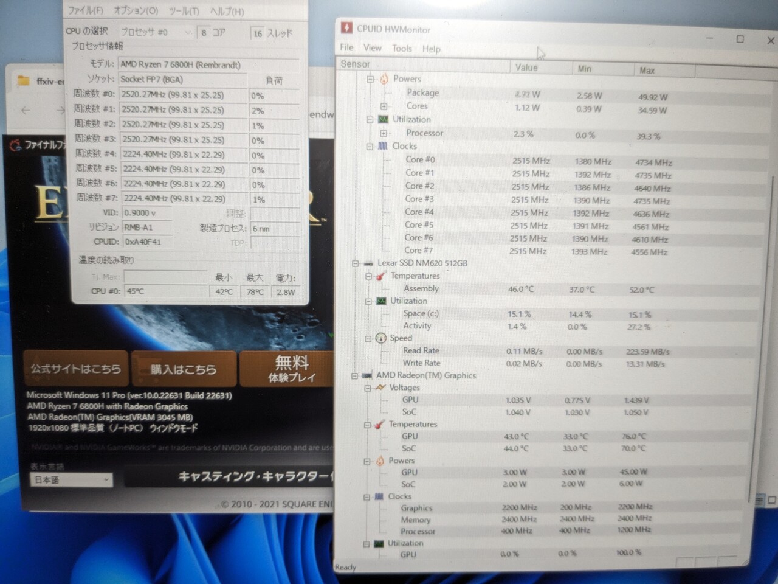Collapse the SSD Temperatures node above Assembly

tap(368, 276)
